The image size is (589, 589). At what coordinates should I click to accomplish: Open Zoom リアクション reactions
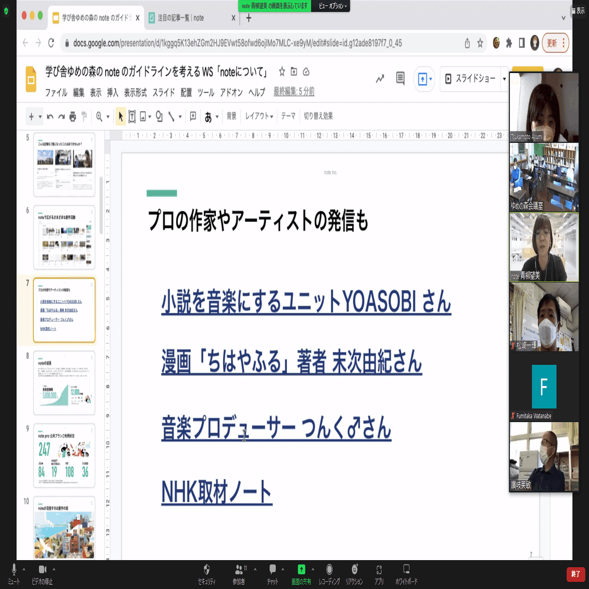pos(354,574)
